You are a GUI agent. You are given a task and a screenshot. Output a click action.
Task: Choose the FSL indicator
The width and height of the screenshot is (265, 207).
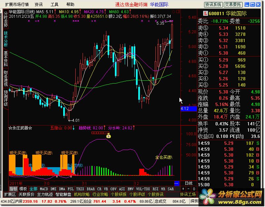coord(71,189)
